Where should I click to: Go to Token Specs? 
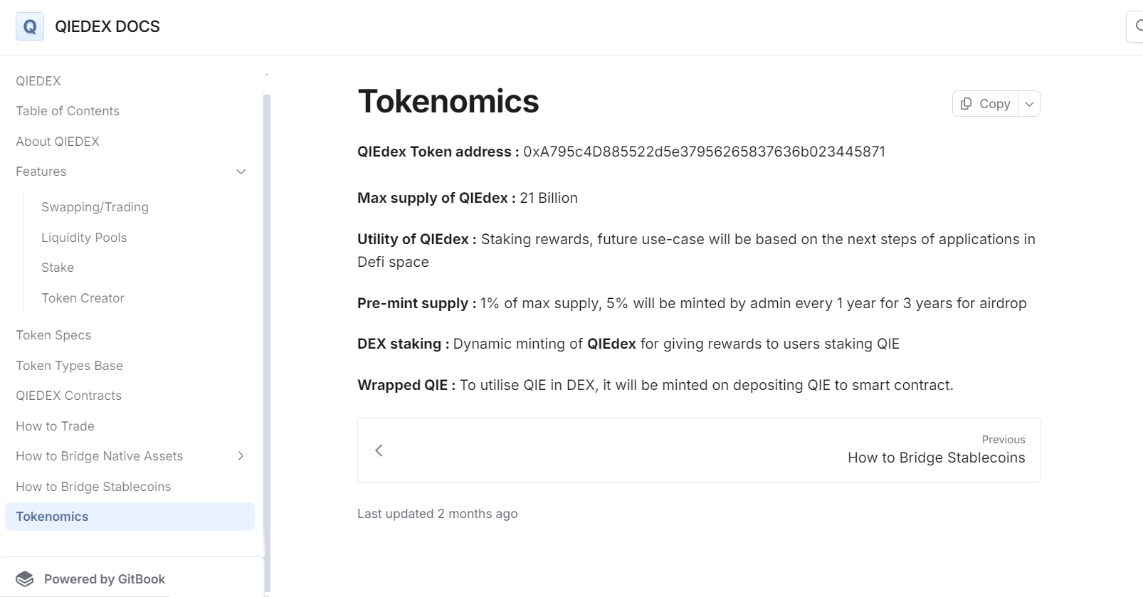pyautogui.click(x=53, y=334)
